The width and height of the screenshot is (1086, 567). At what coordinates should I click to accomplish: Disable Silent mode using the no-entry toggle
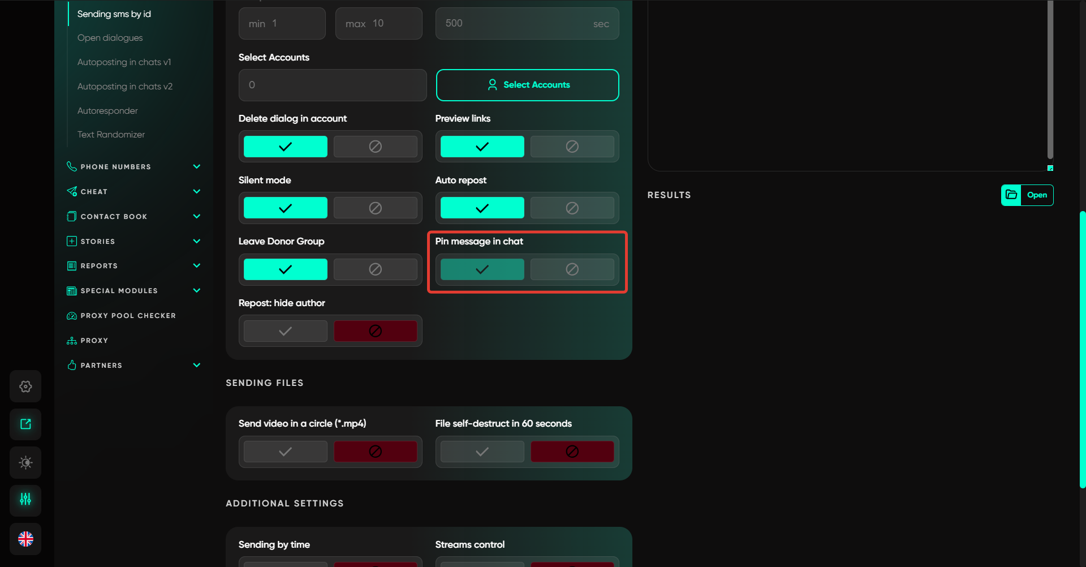(x=375, y=208)
